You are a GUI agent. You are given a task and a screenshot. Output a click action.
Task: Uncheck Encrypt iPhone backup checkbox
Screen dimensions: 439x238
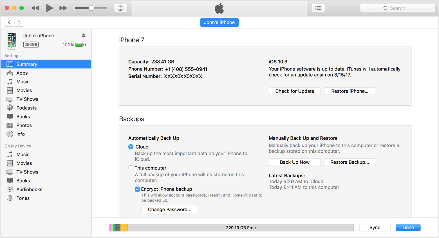coord(137,189)
